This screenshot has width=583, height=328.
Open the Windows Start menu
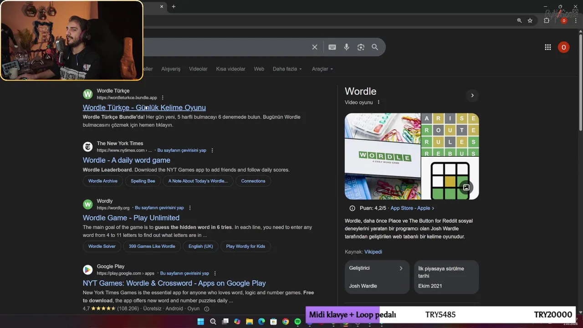click(x=200, y=322)
